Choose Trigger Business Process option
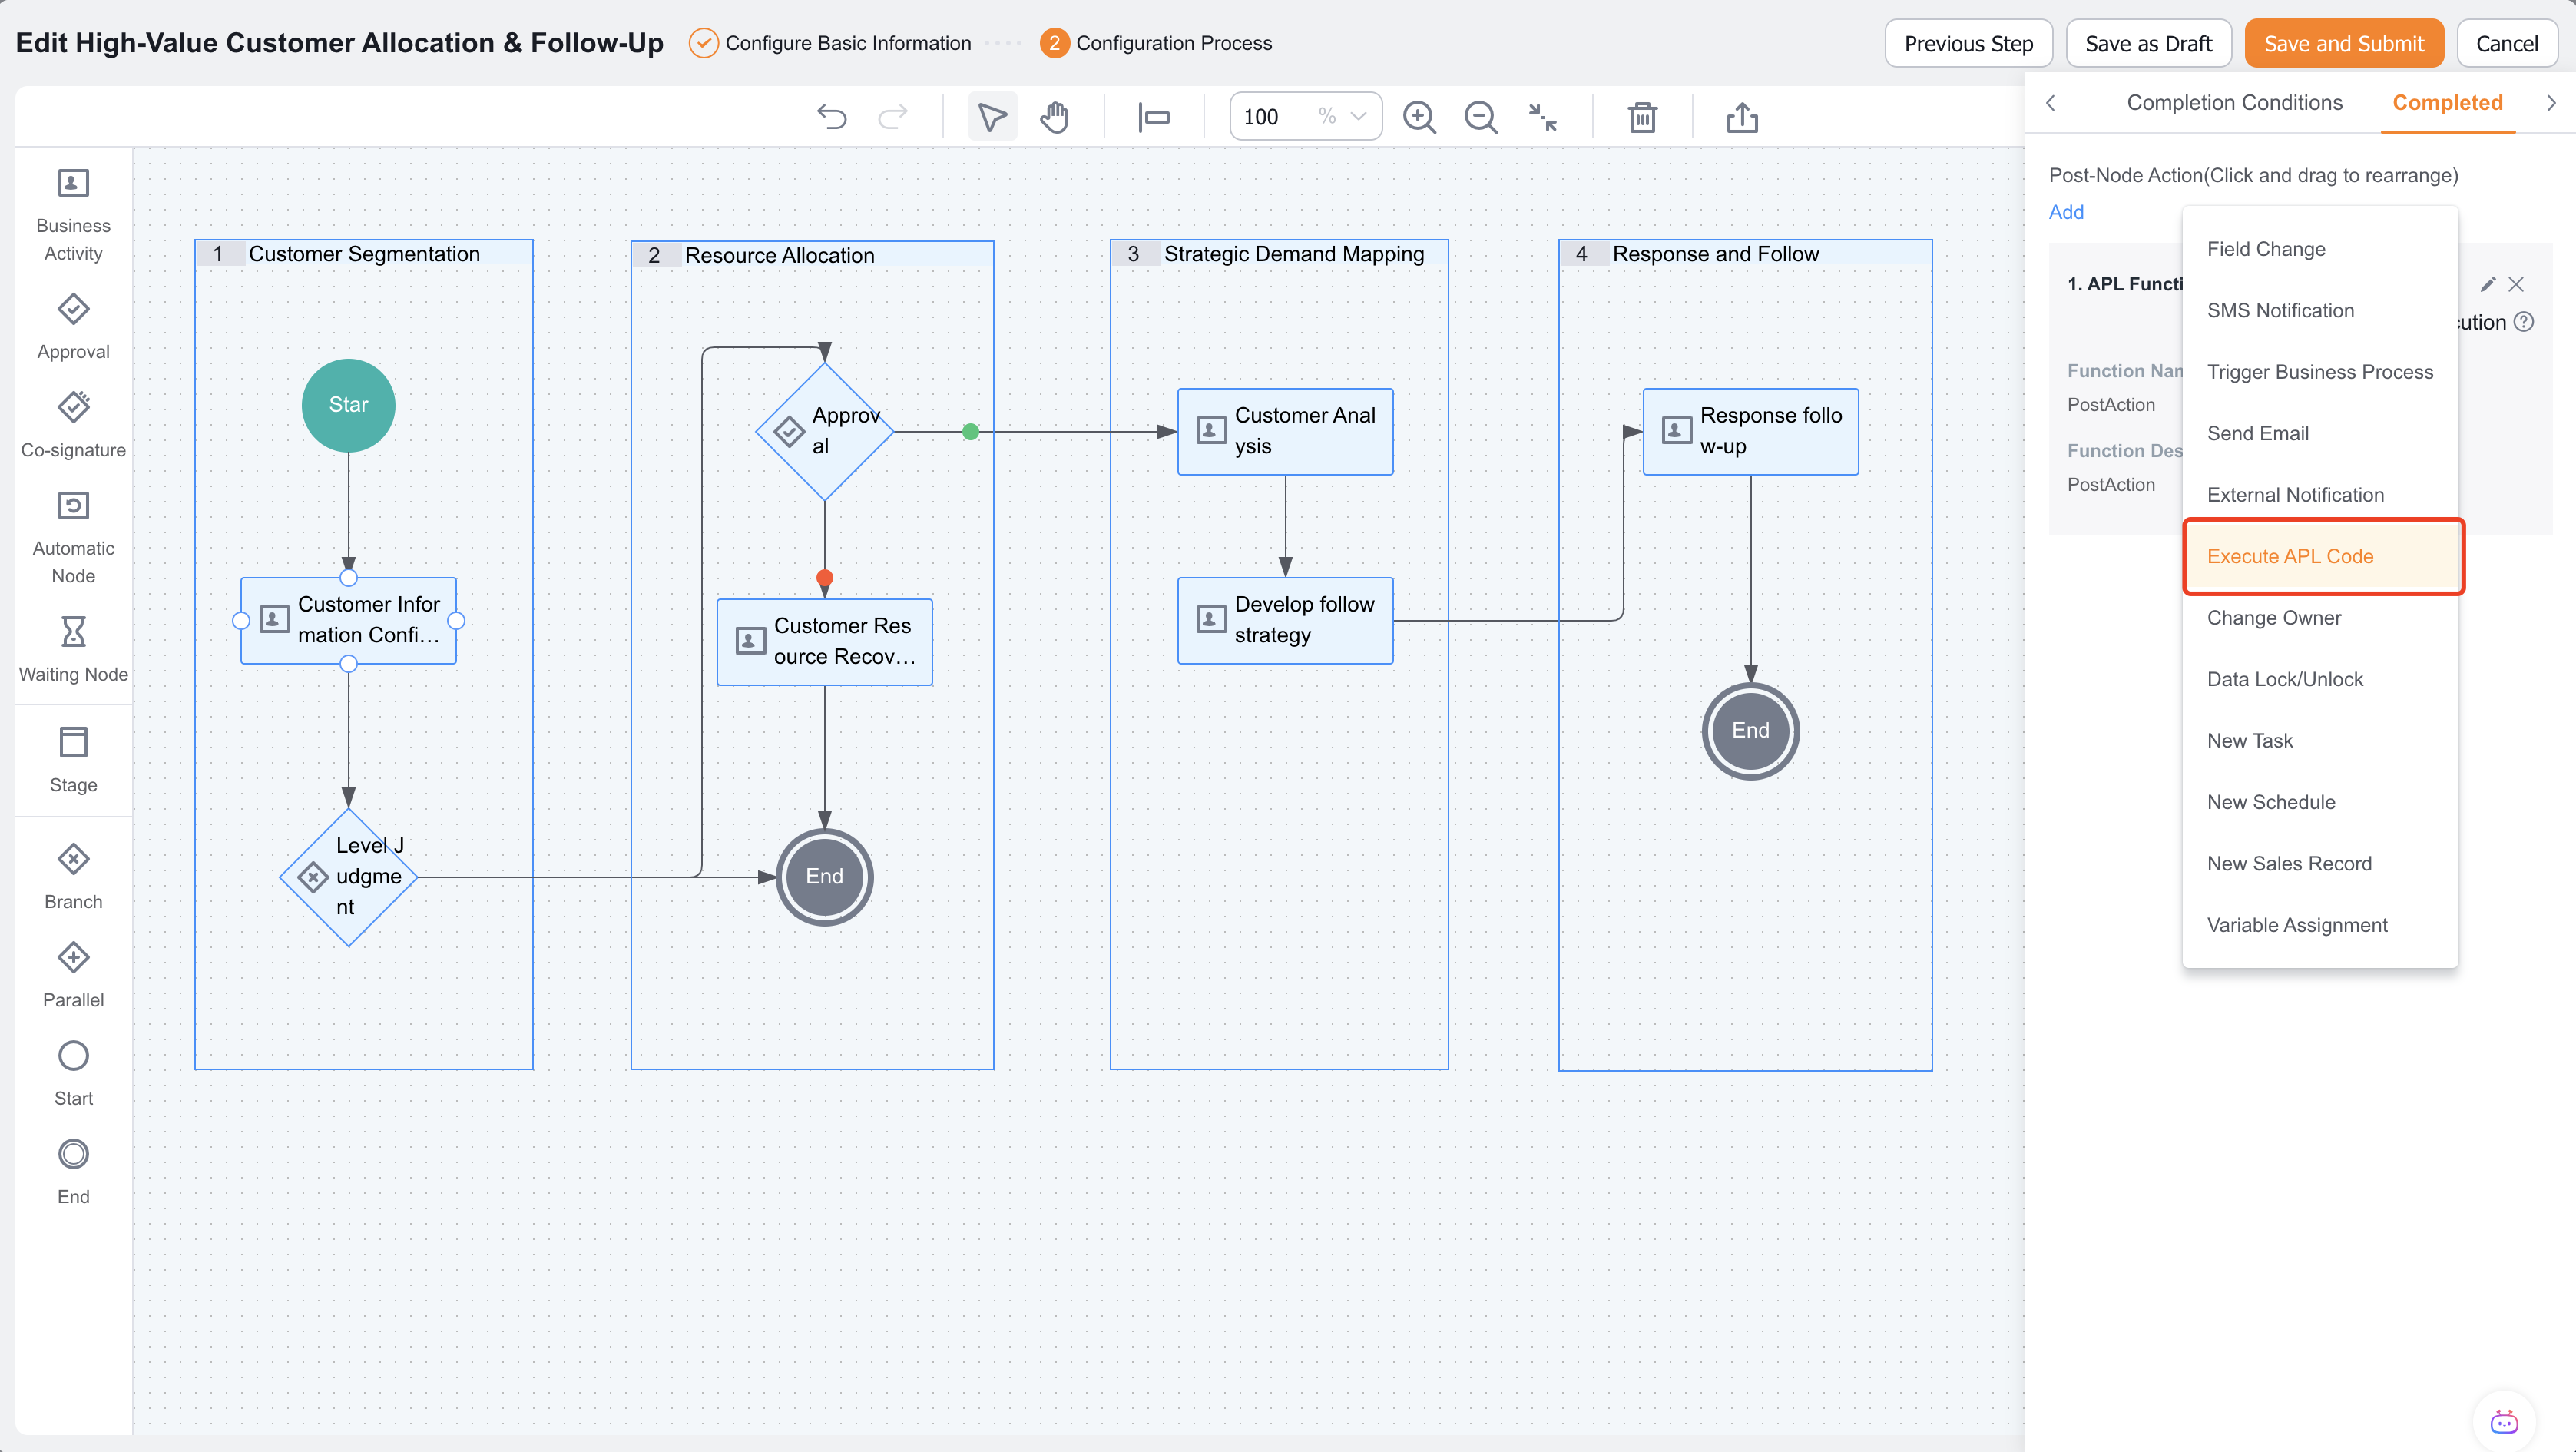This screenshot has height=1452, width=2576. [x=2320, y=372]
